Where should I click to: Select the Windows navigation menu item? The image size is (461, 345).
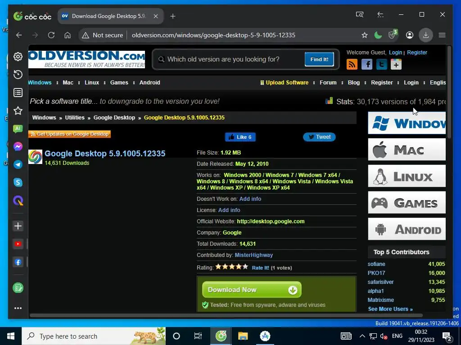40,83
